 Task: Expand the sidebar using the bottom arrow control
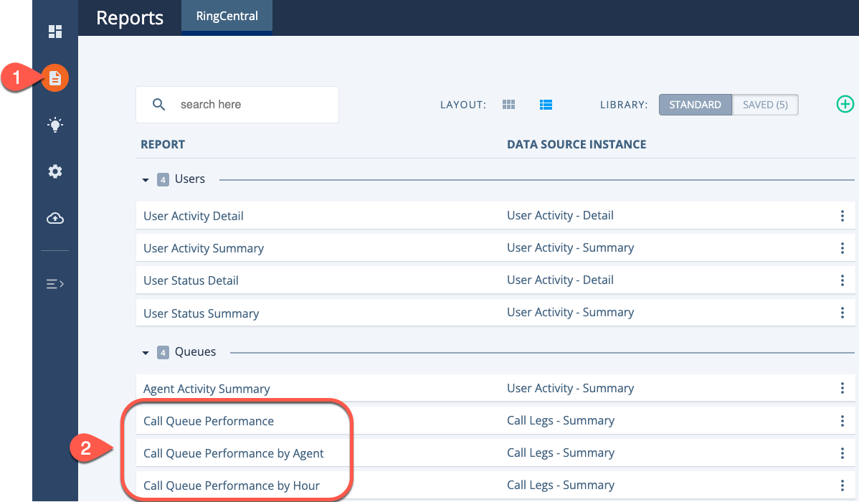(x=55, y=284)
